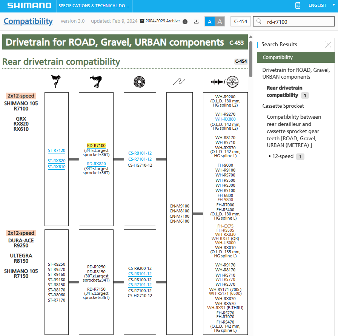Click the Compatibility heading link

tap(28, 21)
